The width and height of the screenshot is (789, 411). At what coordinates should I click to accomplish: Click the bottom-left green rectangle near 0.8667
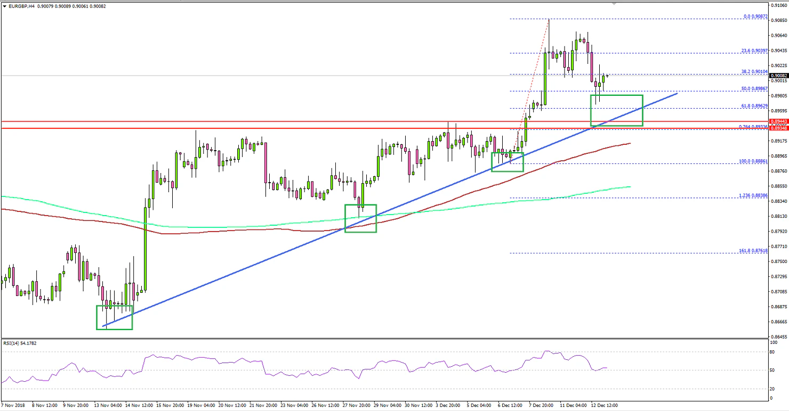click(114, 318)
